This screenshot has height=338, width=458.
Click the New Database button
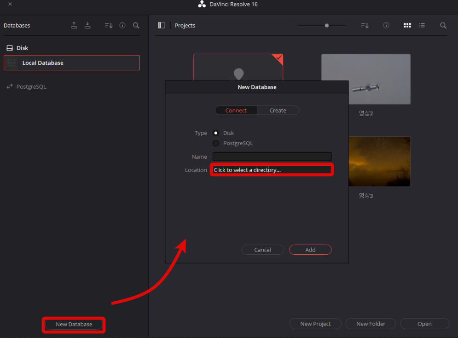pos(74,324)
